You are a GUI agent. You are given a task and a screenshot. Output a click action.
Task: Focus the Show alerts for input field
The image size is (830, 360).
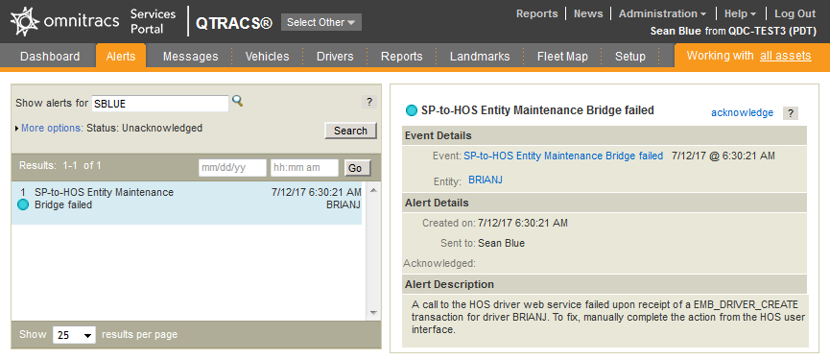160,104
